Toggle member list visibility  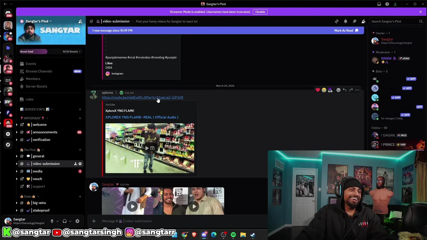[x=363, y=21]
